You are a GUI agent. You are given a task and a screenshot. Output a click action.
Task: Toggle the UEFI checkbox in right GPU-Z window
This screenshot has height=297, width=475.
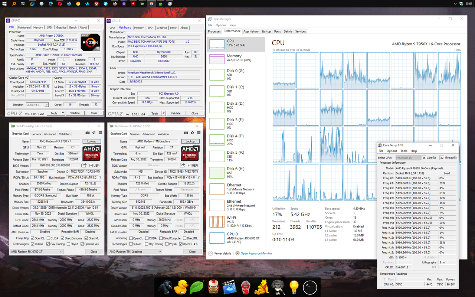[189, 165]
